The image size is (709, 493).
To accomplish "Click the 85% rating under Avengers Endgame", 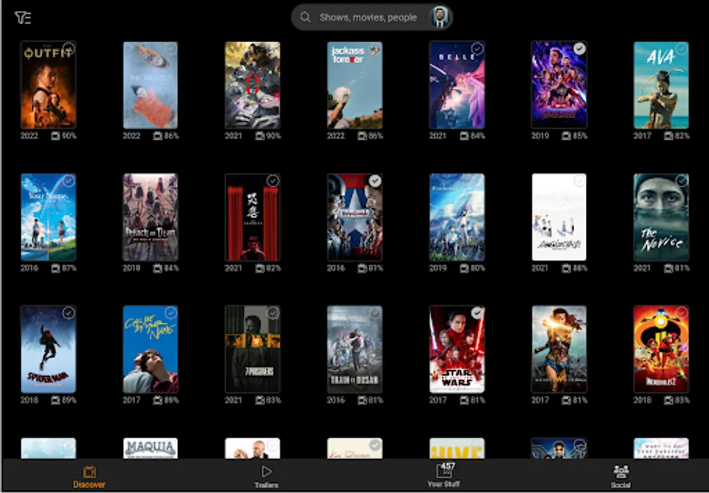I will pyautogui.click(x=580, y=136).
